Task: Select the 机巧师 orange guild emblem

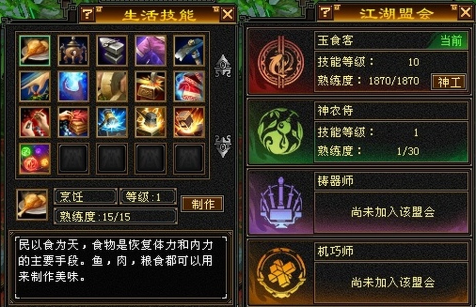Action: pos(280,272)
